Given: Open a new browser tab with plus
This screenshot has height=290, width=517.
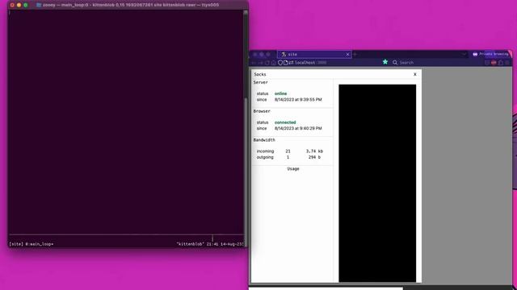Looking at the screenshot, I should point(355,54).
